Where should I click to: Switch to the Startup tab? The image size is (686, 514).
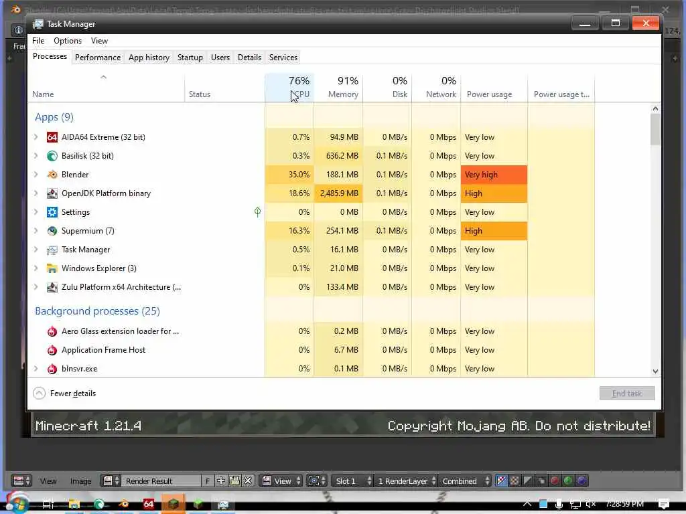(x=190, y=58)
